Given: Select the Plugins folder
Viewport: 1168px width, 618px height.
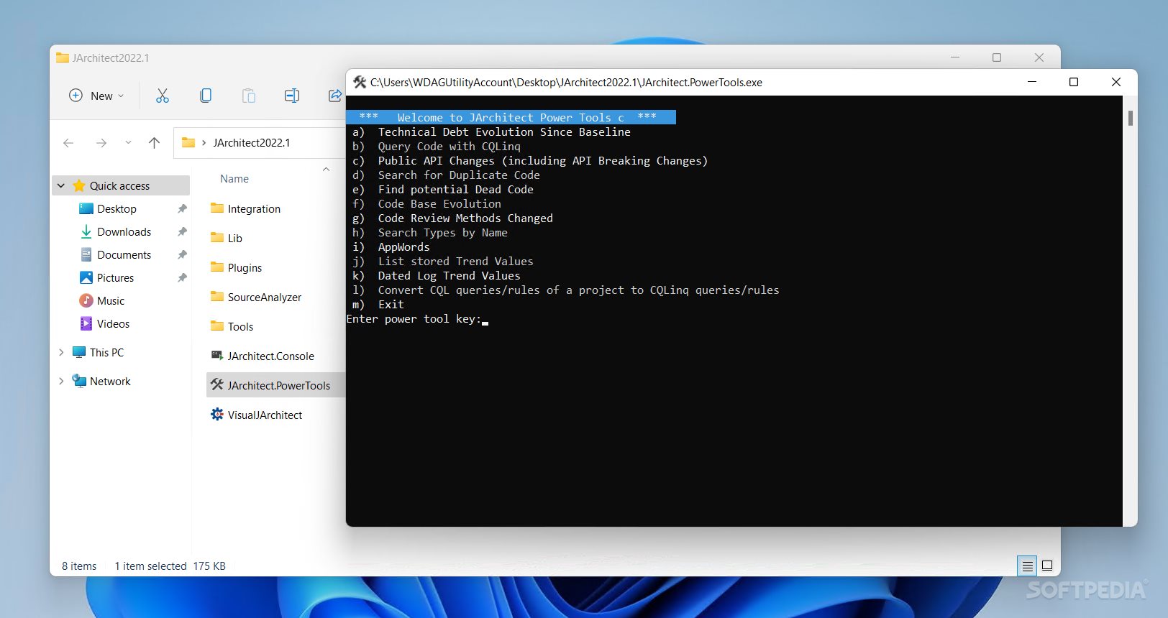Looking at the screenshot, I should pos(245,267).
